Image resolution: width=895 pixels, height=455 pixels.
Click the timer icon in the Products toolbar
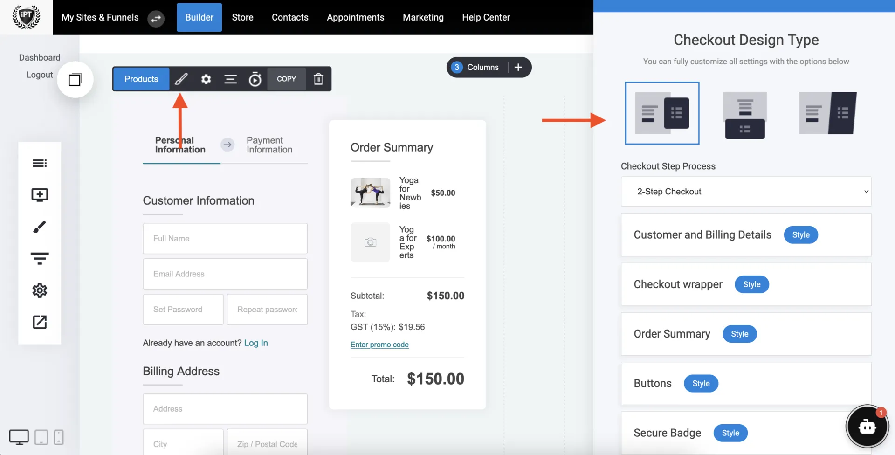pos(255,79)
